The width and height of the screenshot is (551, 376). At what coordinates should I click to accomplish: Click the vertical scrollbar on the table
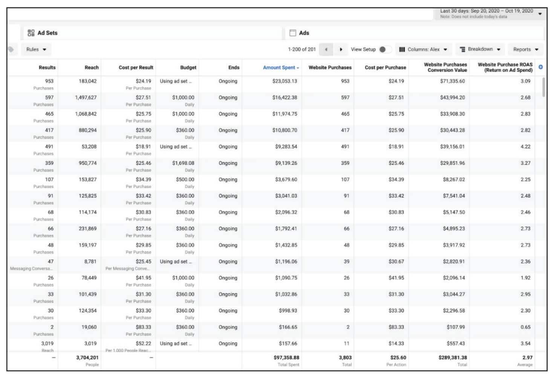[543, 87]
